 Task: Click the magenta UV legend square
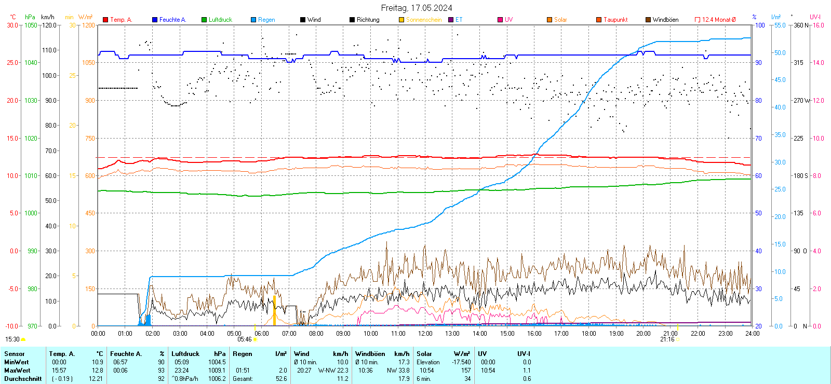point(500,20)
